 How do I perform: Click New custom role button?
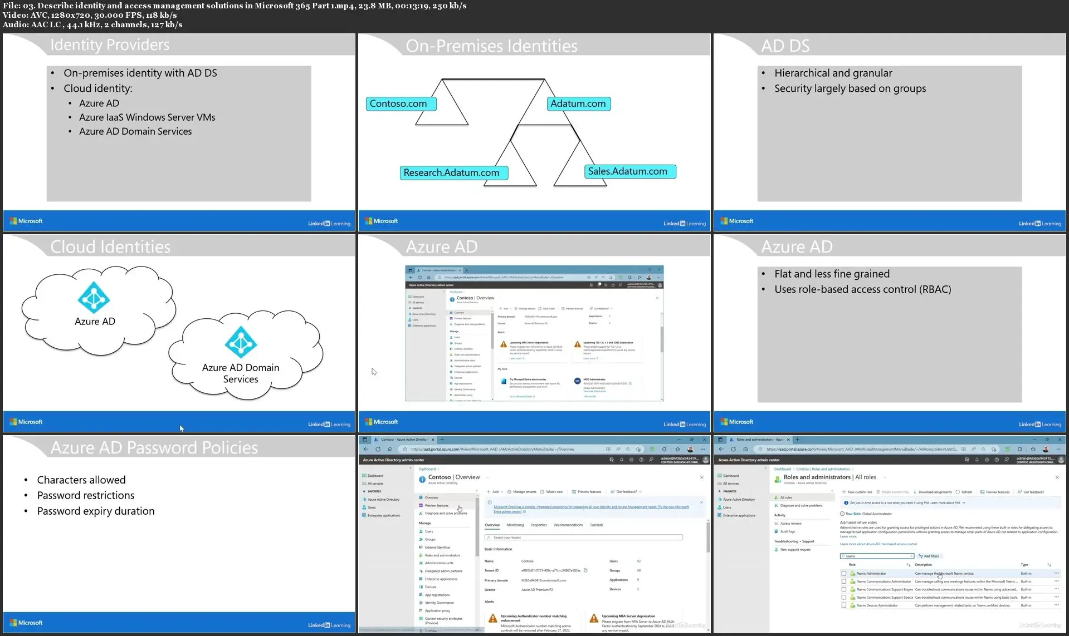[x=857, y=492]
